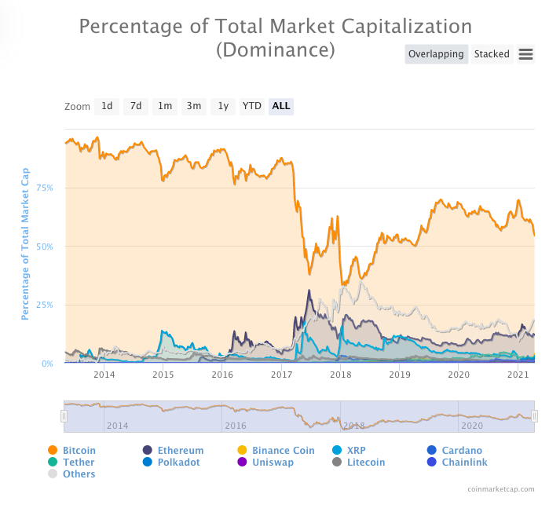Select the ALL zoom range

coord(281,106)
